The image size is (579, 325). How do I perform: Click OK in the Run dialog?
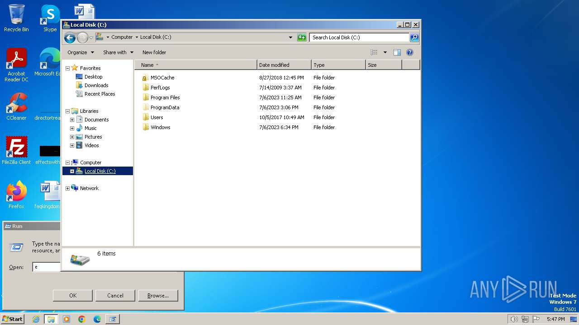click(x=73, y=296)
